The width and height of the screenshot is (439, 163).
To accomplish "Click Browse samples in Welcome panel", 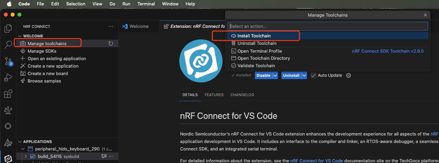I will pyautogui.click(x=44, y=81).
